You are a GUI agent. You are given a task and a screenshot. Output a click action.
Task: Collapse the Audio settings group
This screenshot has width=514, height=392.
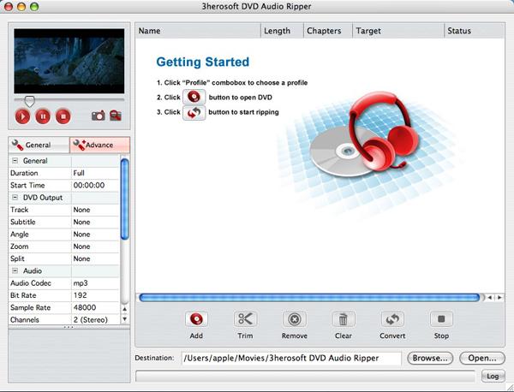[15, 270]
